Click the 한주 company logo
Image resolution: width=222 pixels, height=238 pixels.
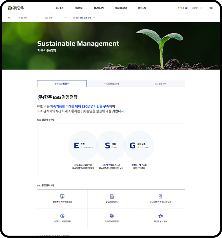pyautogui.click(x=16, y=8)
